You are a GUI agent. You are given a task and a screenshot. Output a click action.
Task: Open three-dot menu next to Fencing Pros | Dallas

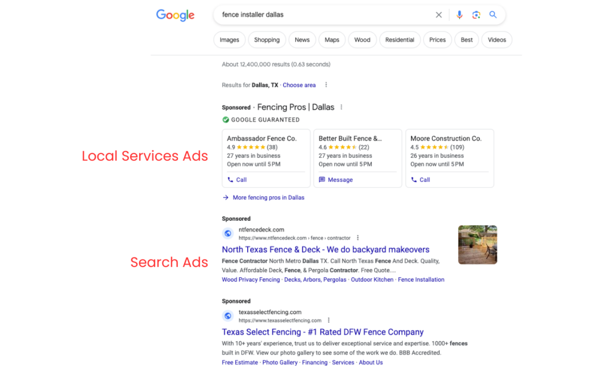[x=342, y=107]
